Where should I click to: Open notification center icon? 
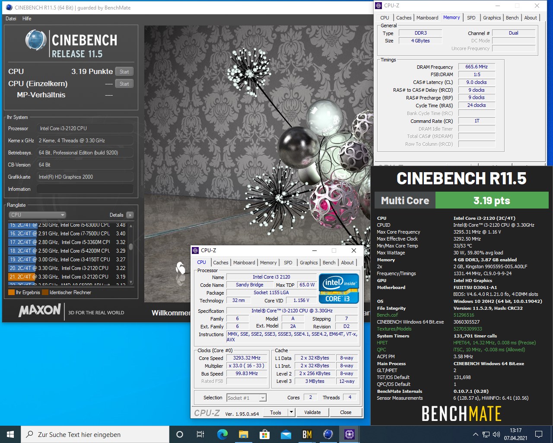click(x=539, y=434)
